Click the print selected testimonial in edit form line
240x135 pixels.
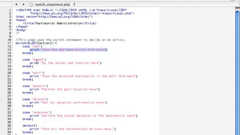[84, 76]
